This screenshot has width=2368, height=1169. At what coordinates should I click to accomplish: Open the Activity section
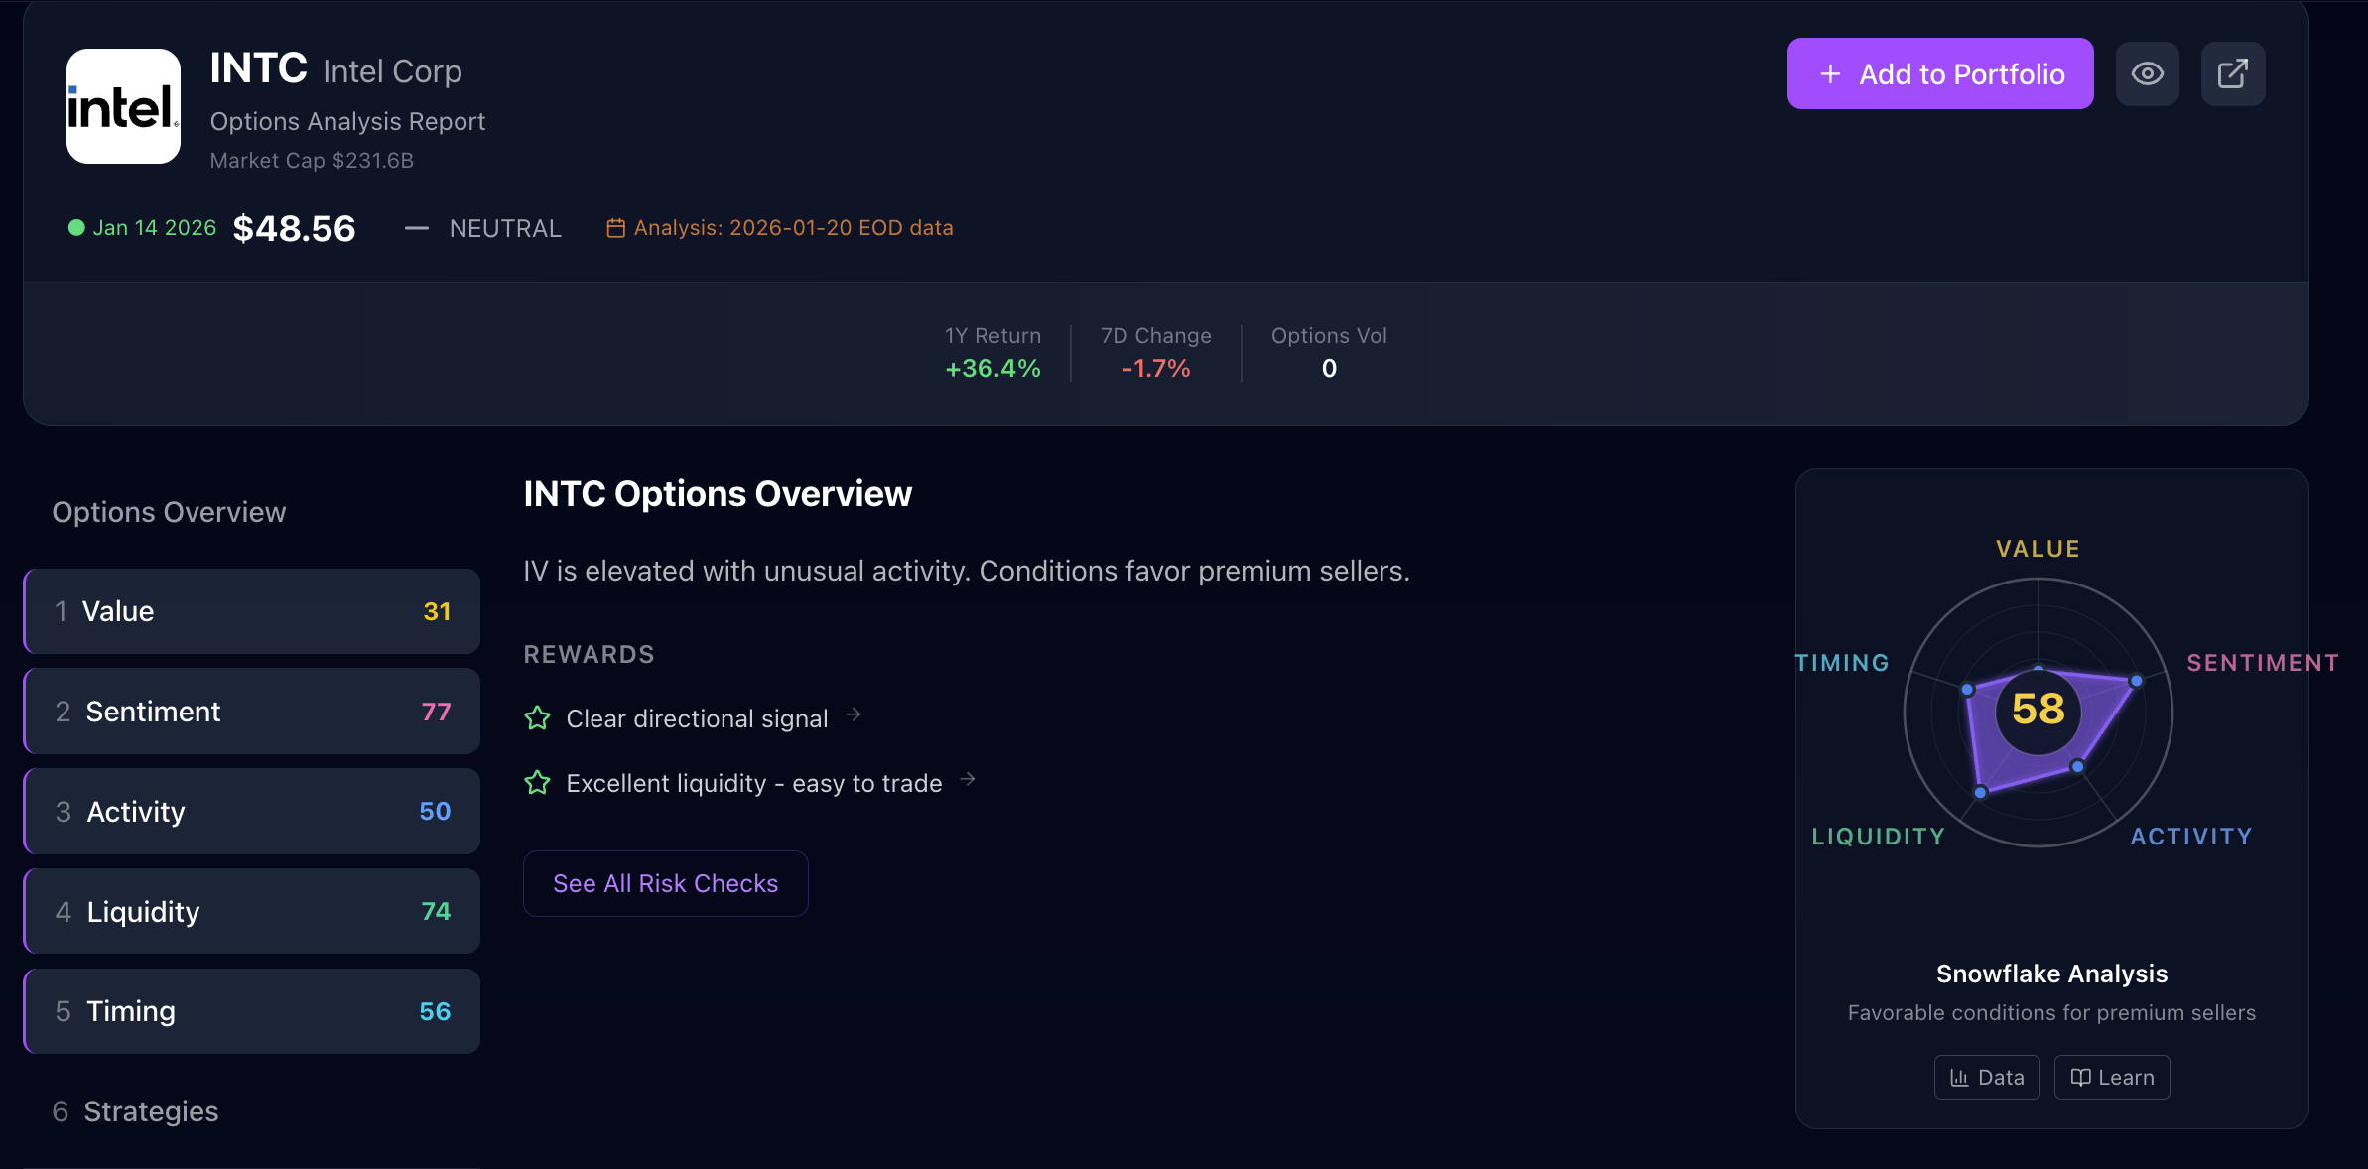(252, 812)
